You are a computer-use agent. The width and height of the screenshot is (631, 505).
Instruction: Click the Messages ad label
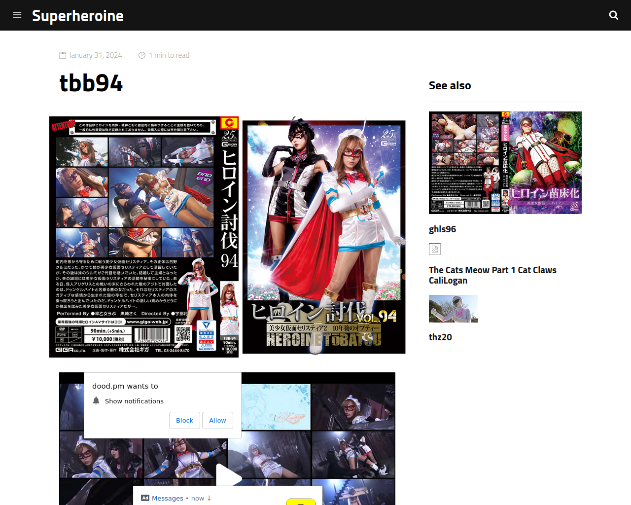click(x=168, y=498)
